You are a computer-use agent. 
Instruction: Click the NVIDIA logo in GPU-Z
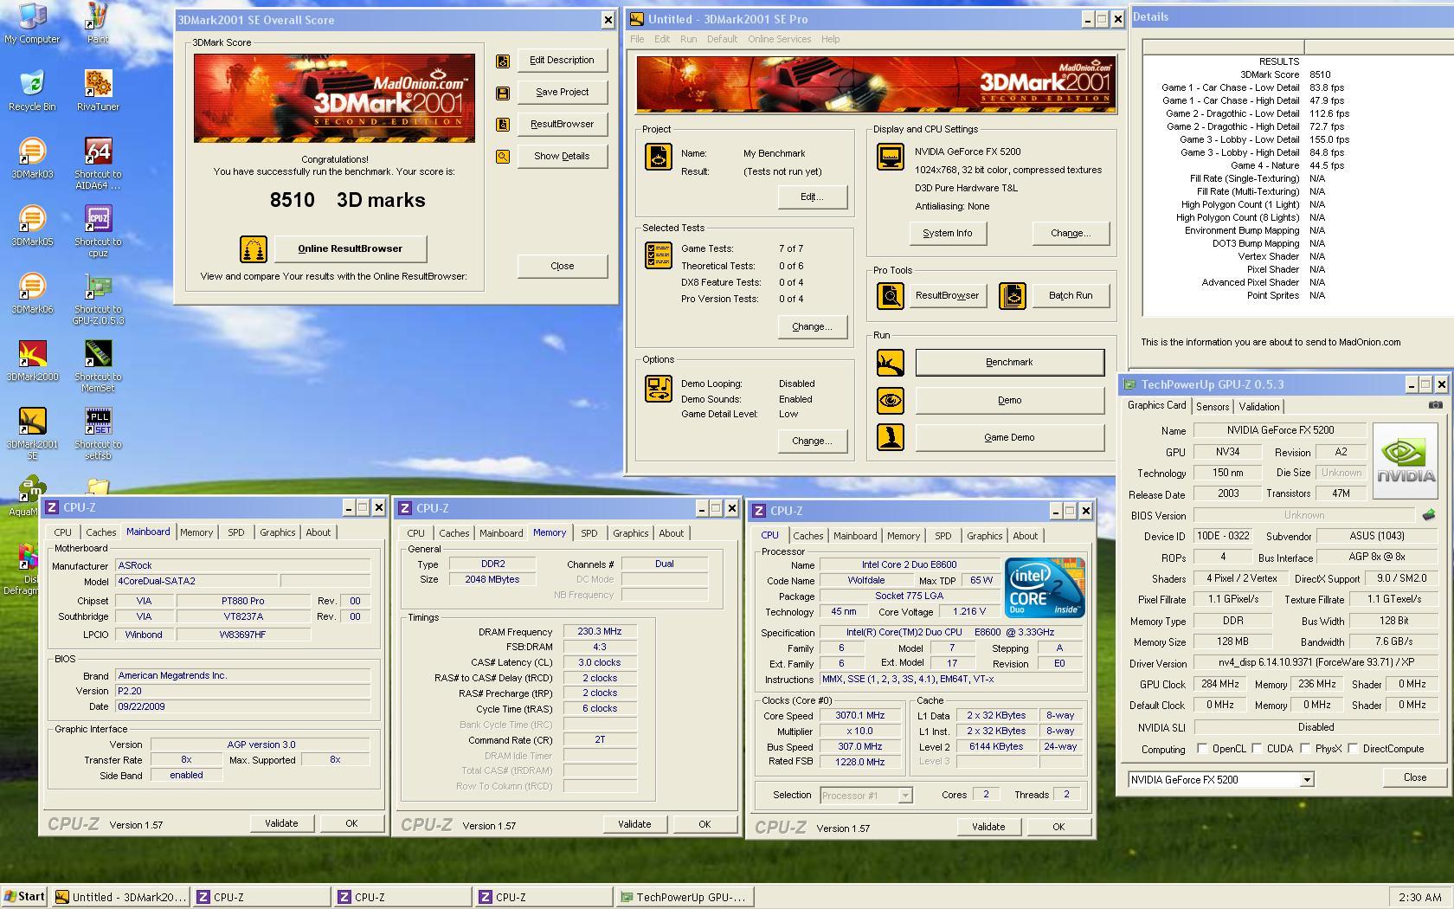(1406, 461)
